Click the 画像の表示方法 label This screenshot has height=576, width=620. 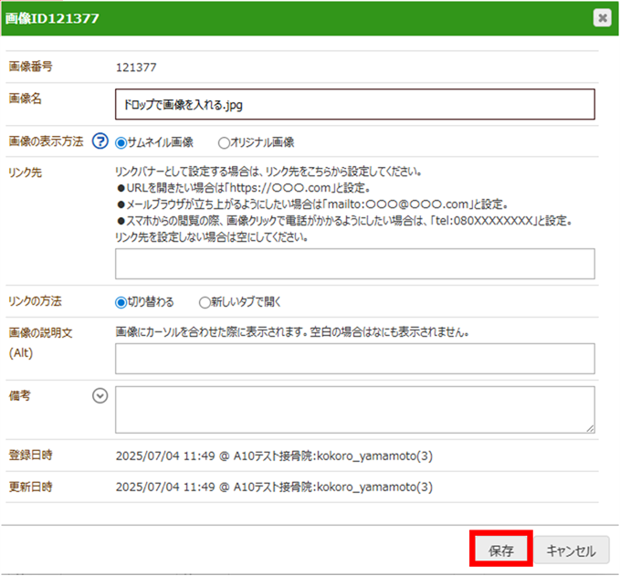click(x=46, y=141)
